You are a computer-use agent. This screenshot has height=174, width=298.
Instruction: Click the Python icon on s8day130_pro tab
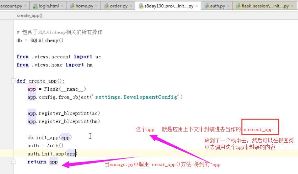coord(141,6)
